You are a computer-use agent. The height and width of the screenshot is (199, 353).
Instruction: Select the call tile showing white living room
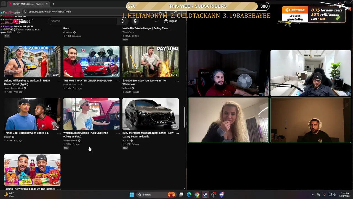coord(311,73)
